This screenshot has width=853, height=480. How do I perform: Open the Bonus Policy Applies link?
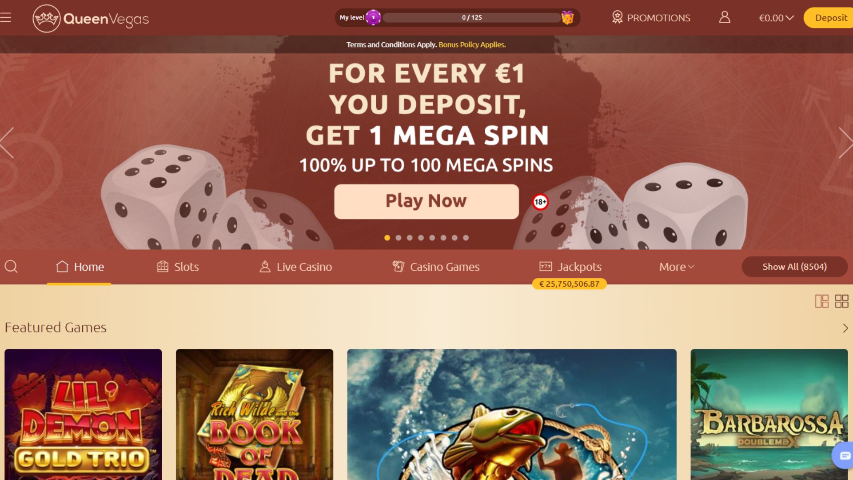coord(472,45)
